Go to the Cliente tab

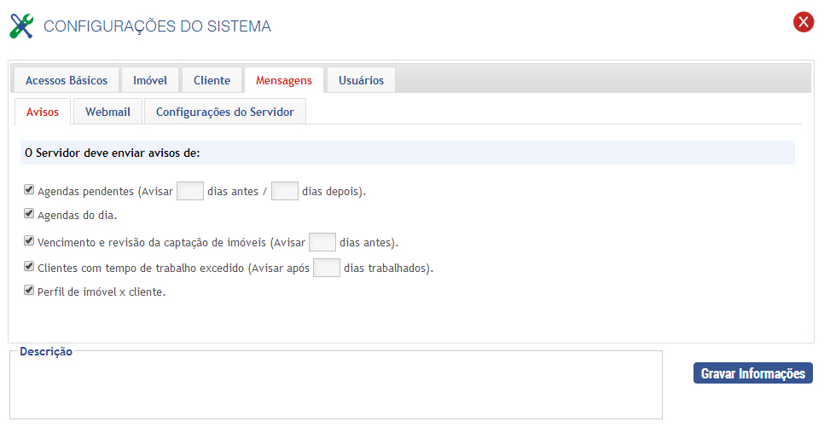(x=212, y=80)
